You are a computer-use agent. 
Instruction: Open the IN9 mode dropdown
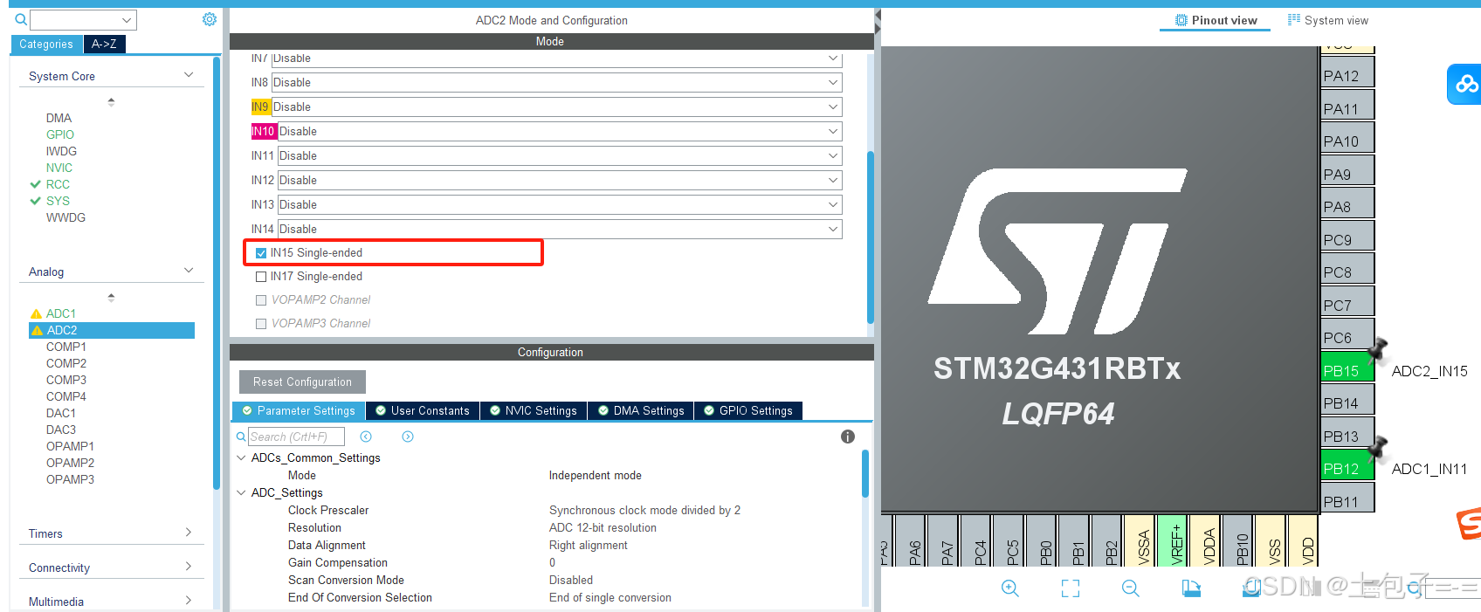click(556, 107)
